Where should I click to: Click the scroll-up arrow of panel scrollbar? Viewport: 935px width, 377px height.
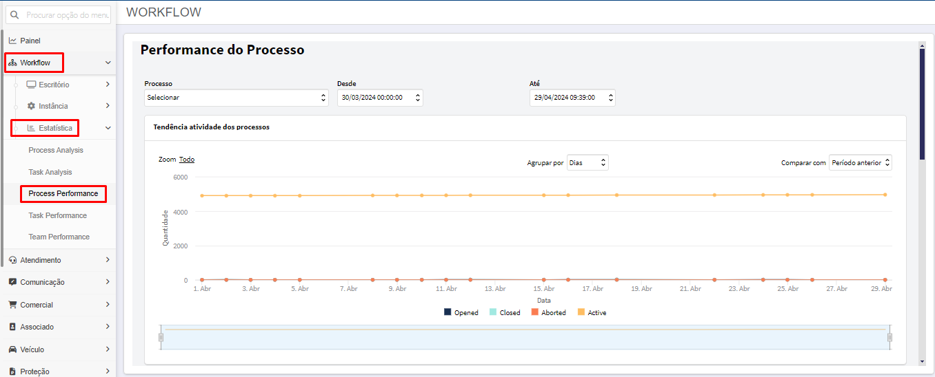[x=922, y=46]
